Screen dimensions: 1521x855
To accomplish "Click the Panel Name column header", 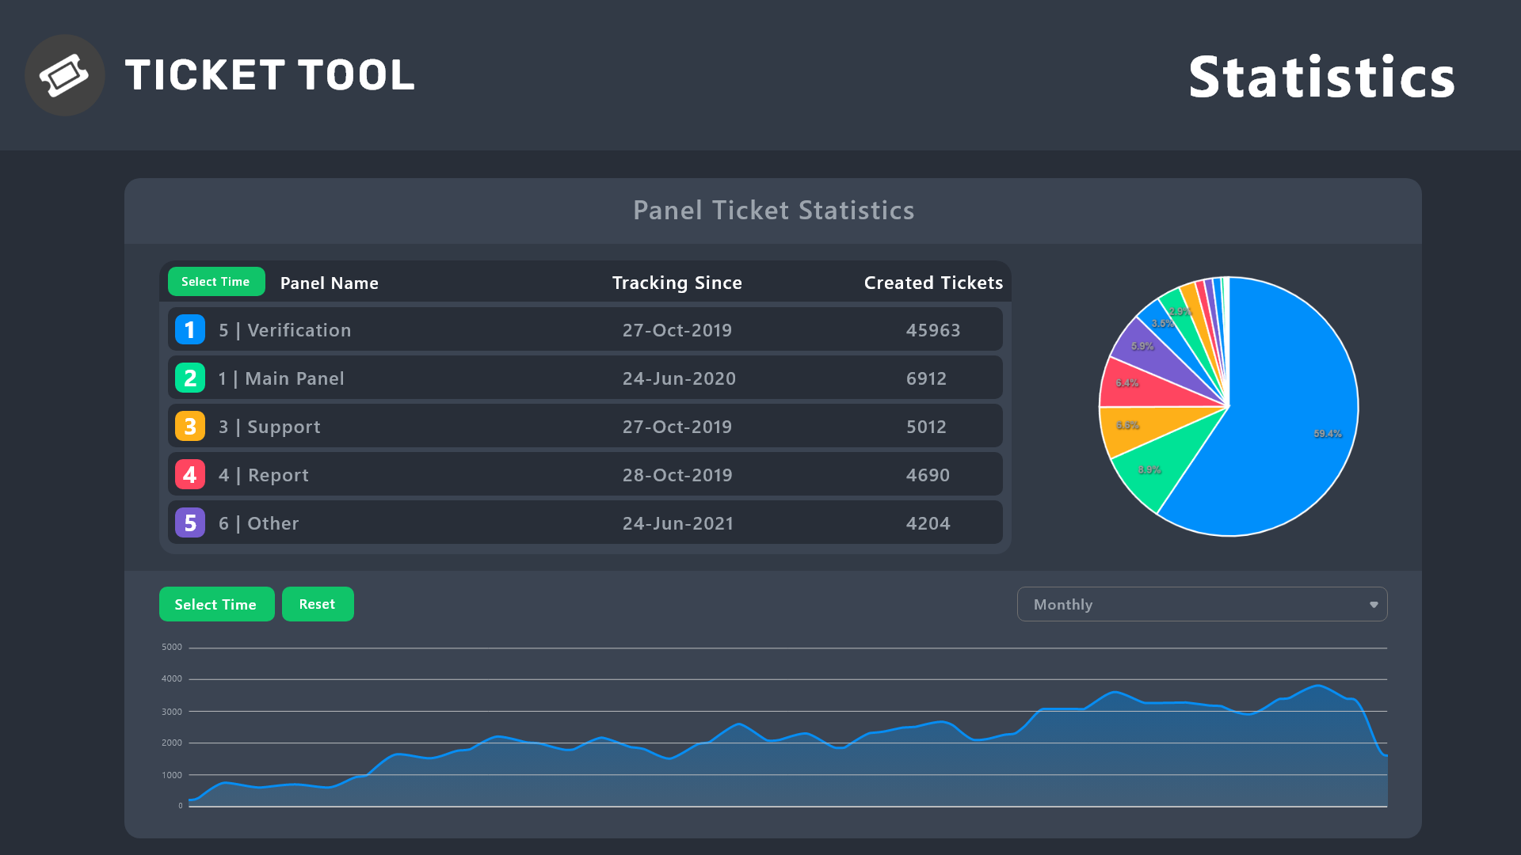I will 330,283.
